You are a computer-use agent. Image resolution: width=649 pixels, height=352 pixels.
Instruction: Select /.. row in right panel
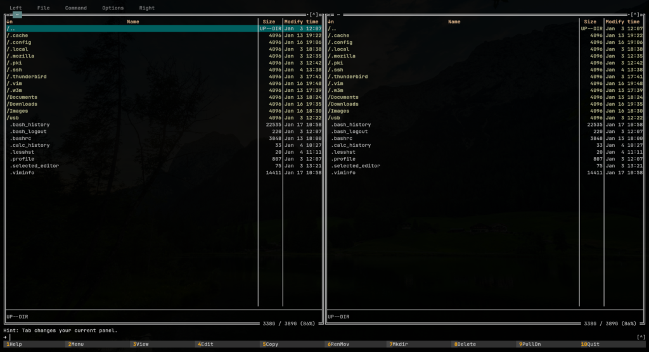(485, 28)
